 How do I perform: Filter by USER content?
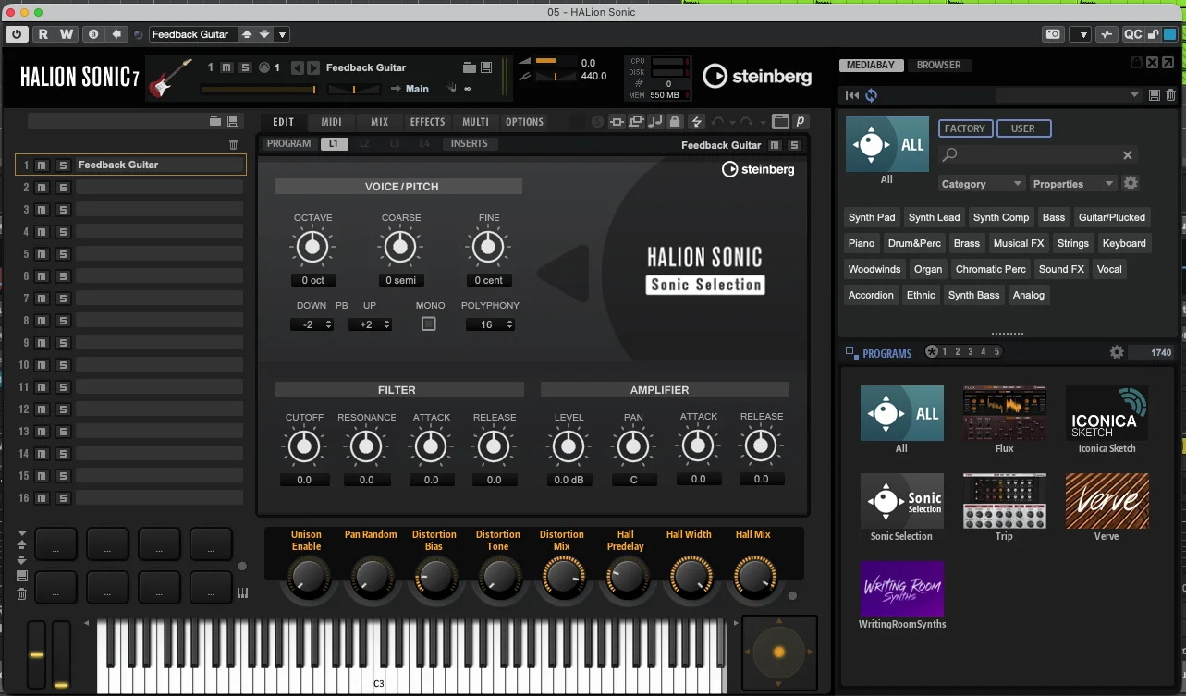click(x=1023, y=128)
